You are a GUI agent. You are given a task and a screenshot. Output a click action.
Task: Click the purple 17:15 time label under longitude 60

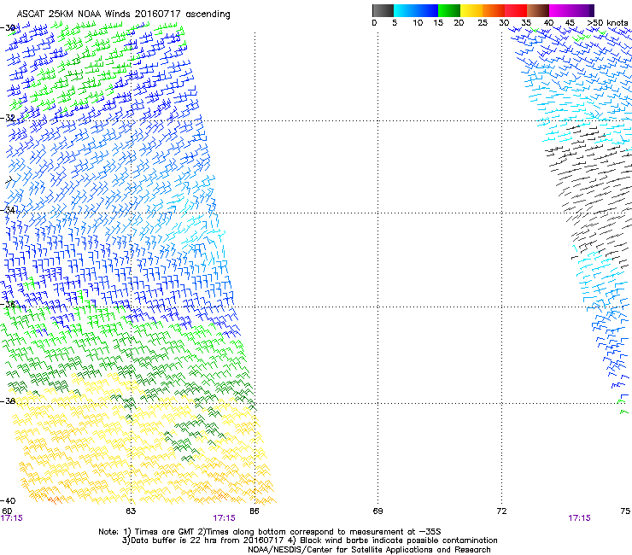[12, 518]
